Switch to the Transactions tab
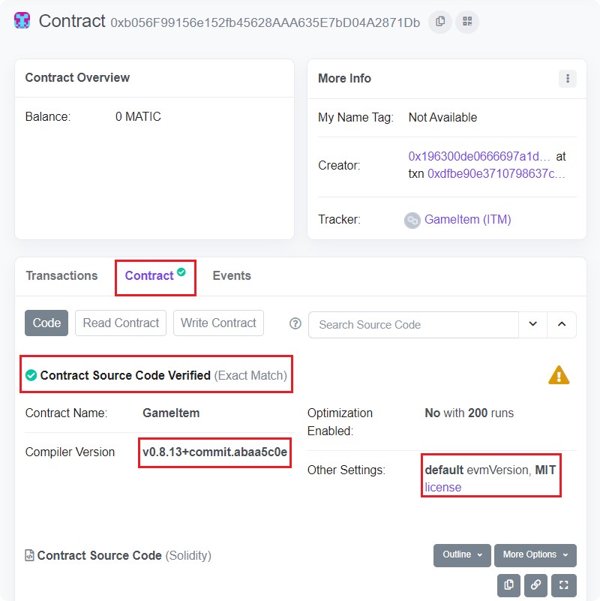The height and width of the screenshot is (601, 600). coord(61,276)
